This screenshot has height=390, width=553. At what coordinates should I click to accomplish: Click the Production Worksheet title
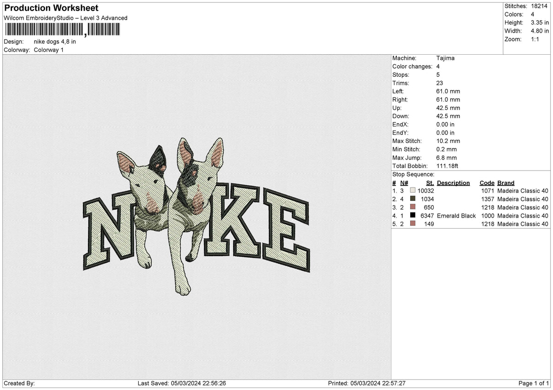pyautogui.click(x=51, y=8)
